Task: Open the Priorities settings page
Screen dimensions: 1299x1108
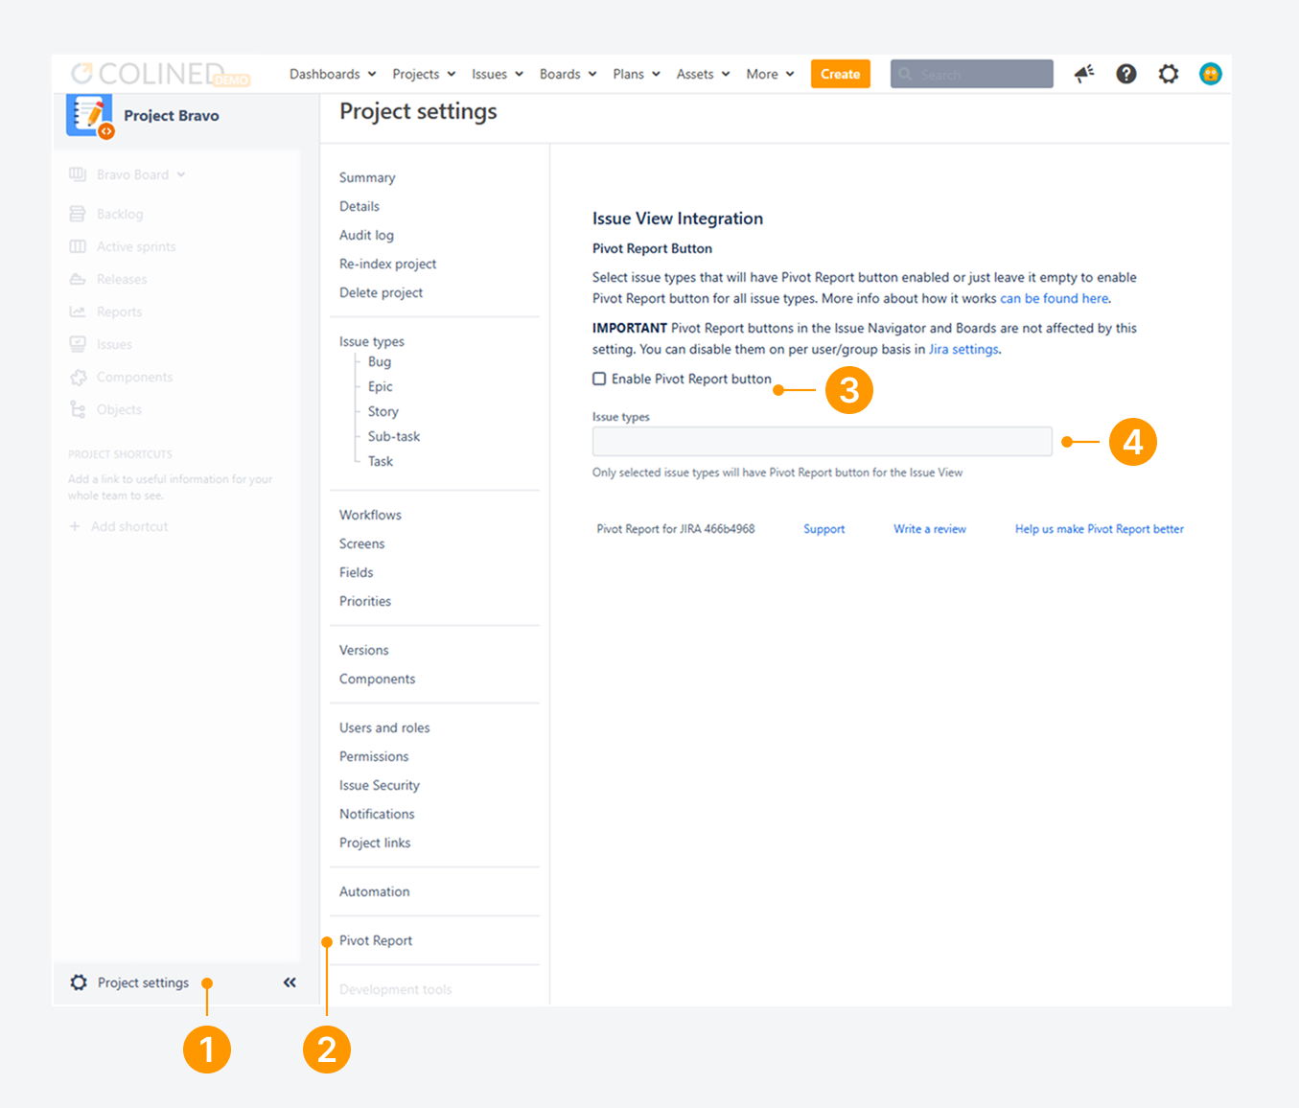Action: click(365, 601)
